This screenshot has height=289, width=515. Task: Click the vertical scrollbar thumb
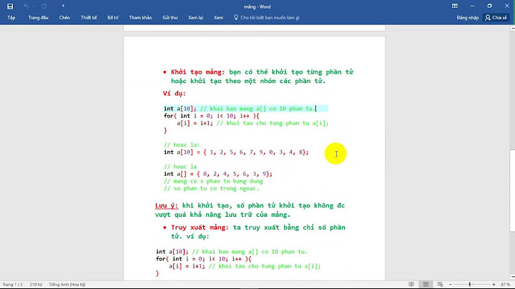pyautogui.click(x=512, y=190)
